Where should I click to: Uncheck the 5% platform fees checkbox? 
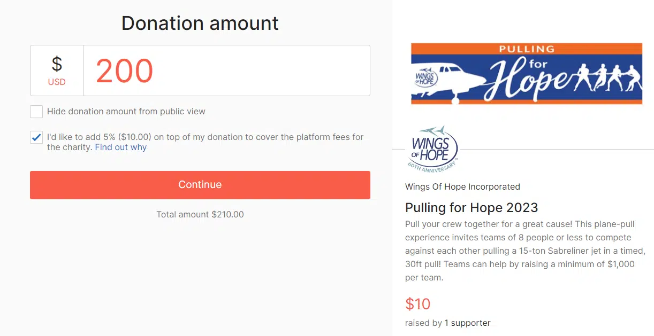click(36, 137)
